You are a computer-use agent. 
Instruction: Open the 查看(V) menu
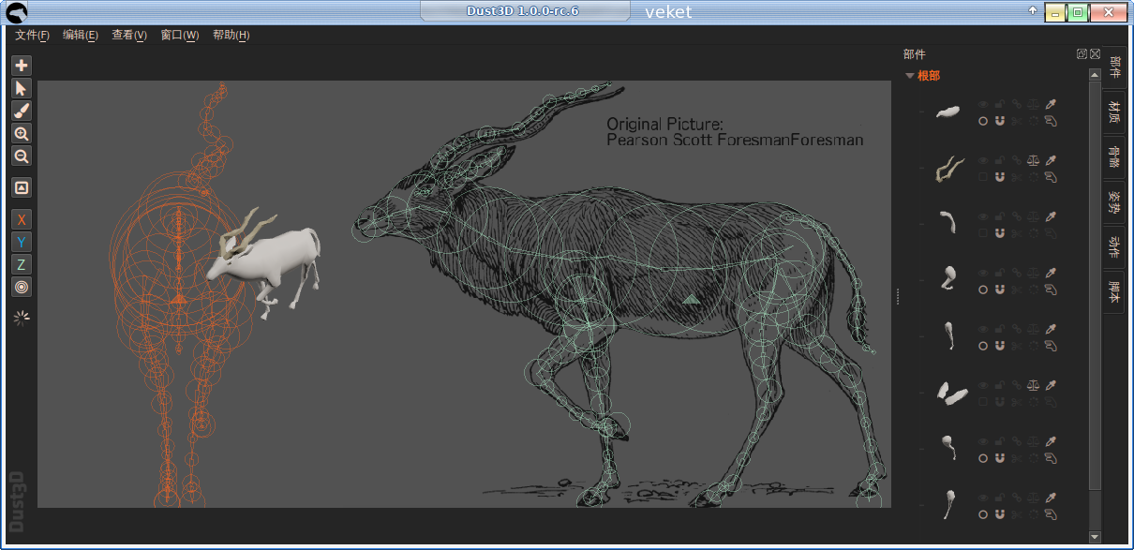pos(129,36)
